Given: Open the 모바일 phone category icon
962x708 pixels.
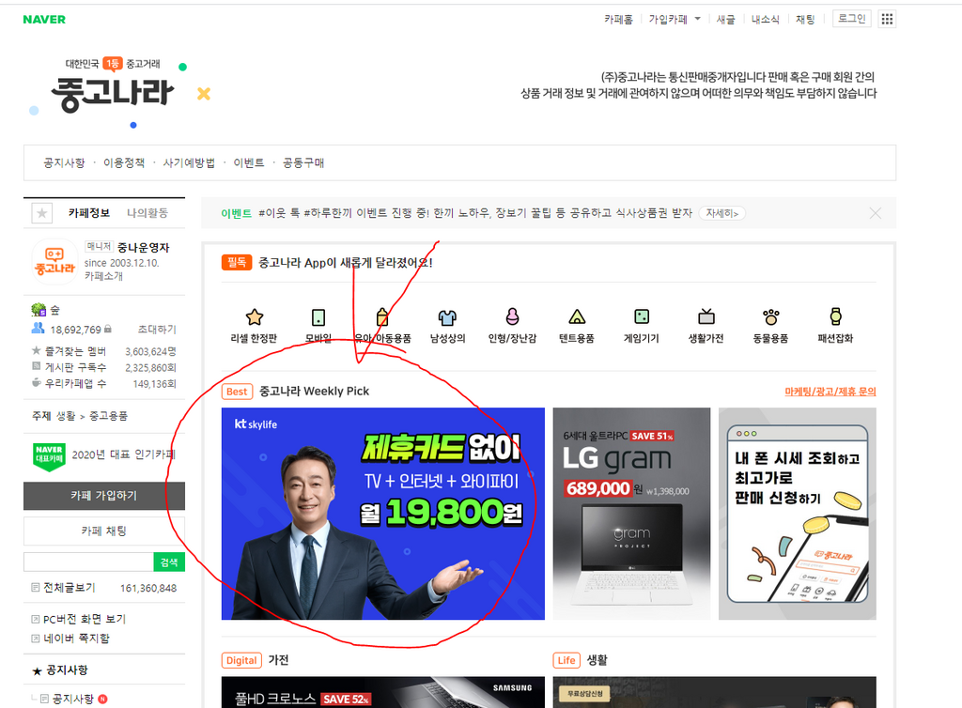Looking at the screenshot, I should pos(318,317).
